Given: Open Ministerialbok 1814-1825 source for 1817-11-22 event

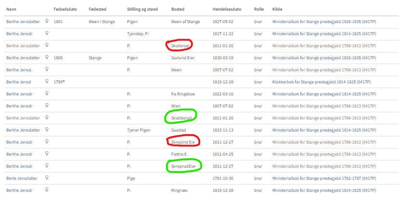Looking at the screenshot, I should (324, 34).
